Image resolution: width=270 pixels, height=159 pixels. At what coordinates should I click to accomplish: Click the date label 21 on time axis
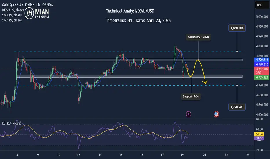205,155
